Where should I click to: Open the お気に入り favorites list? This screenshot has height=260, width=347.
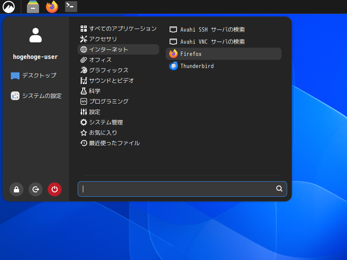click(118, 133)
